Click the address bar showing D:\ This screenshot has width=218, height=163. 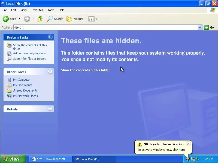coord(106,28)
